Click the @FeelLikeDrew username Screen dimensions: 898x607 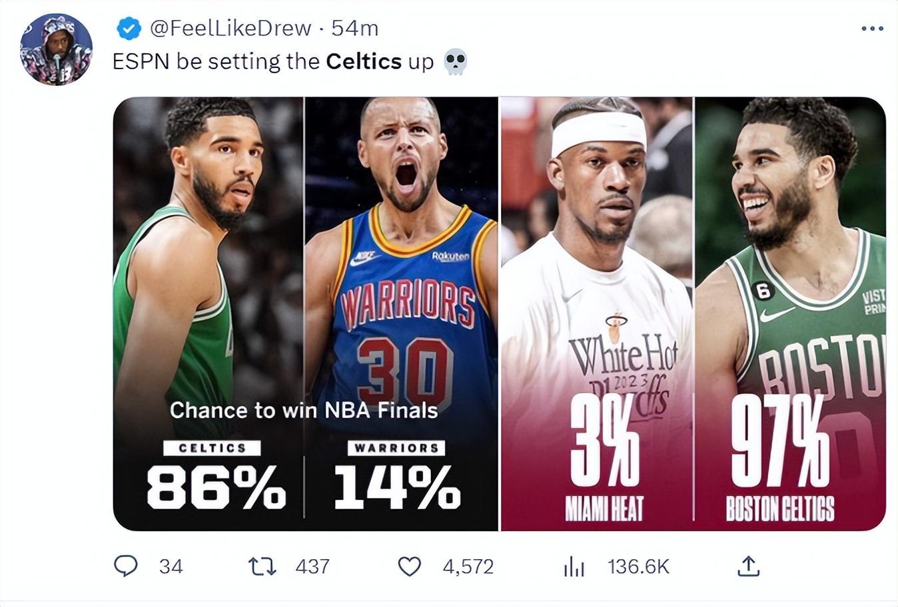(230, 28)
